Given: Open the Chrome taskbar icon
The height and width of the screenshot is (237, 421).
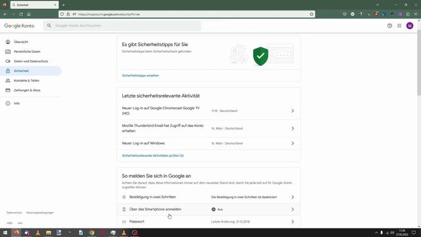Looking at the screenshot, I should tap(92, 232).
